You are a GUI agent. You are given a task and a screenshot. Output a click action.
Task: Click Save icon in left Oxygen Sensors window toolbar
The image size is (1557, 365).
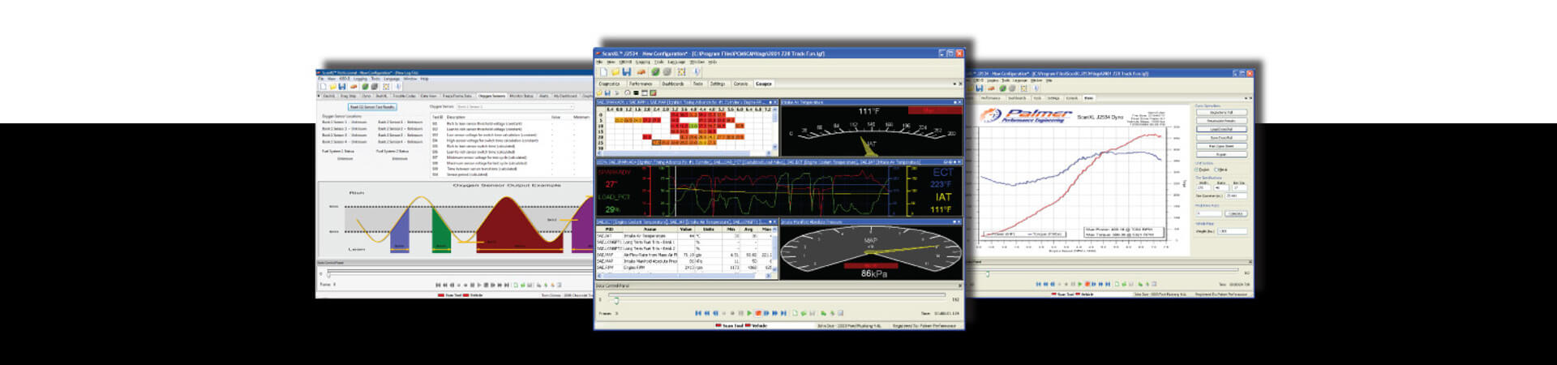pos(342,87)
